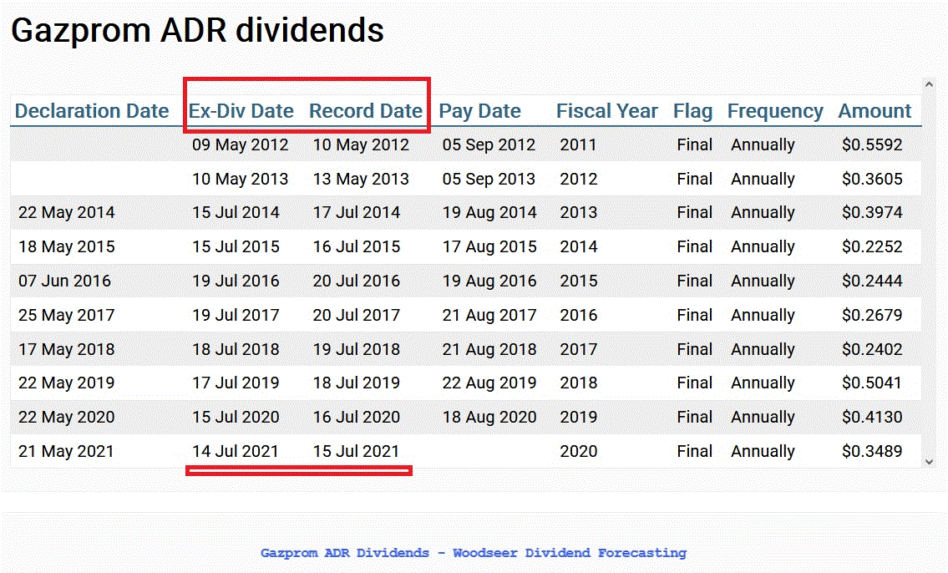The image size is (948, 573).
Task: Sort table by the Frequency column
Action: (775, 110)
